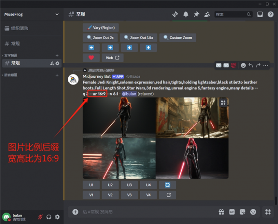Open user settings gear icon
This screenshot has width=278, height=224.
[57, 217]
